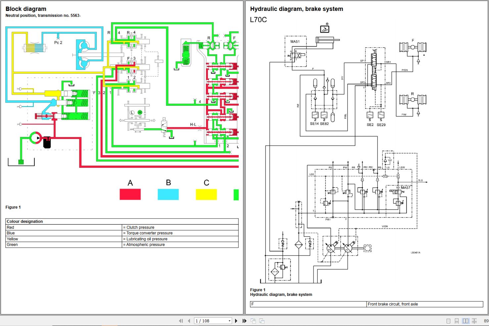The image size is (489, 326).
Task: Return to the previous view
Action: coord(253,321)
